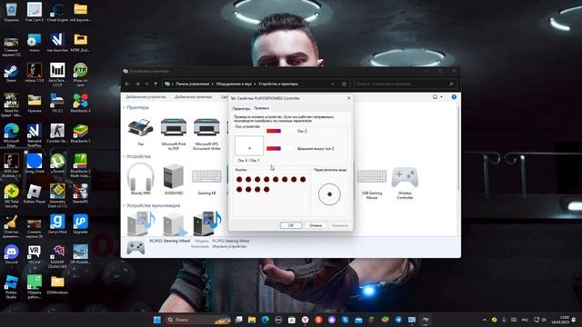Switch to the Parameters tab in dialog
582x327 pixels.
click(x=241, y=109)
